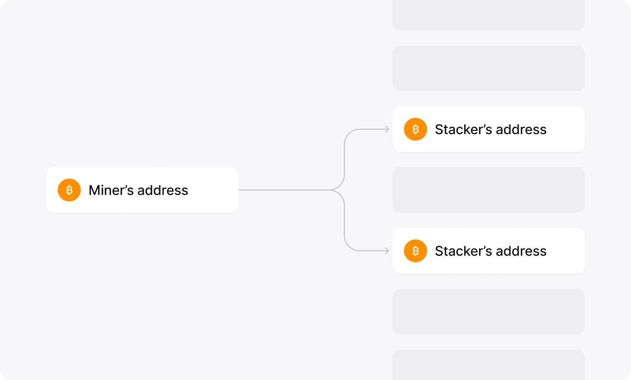
Task: Click gray placeholder directly below lower Stacker card
Action: click(488, 312)
